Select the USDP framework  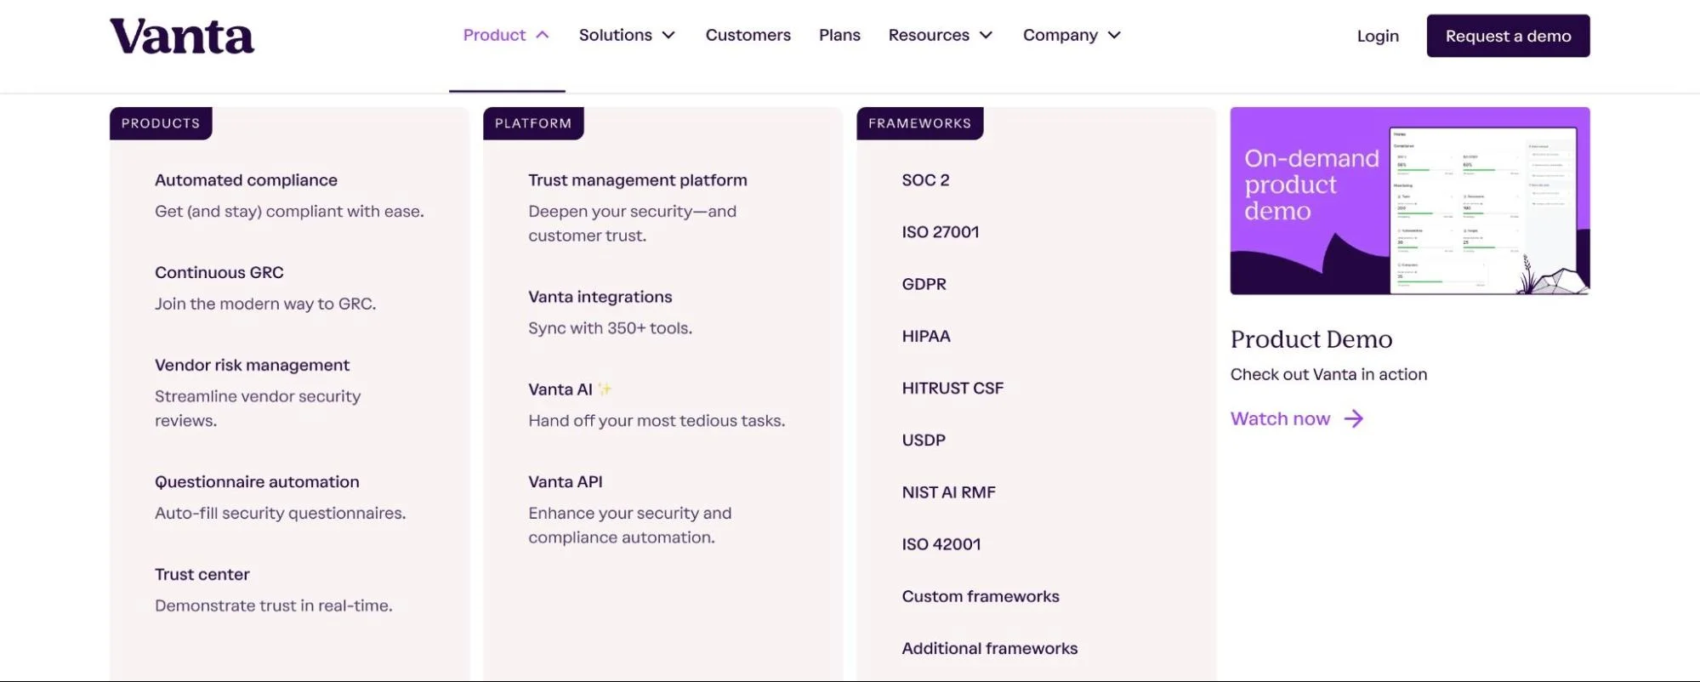click(x=924, y=440)
